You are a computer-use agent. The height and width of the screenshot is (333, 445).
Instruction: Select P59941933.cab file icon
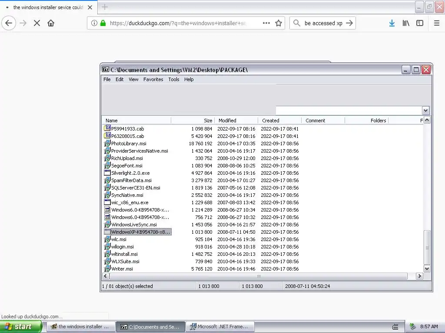coord(107,128)
